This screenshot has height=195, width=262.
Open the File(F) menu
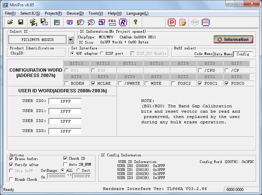click(10, 13)
